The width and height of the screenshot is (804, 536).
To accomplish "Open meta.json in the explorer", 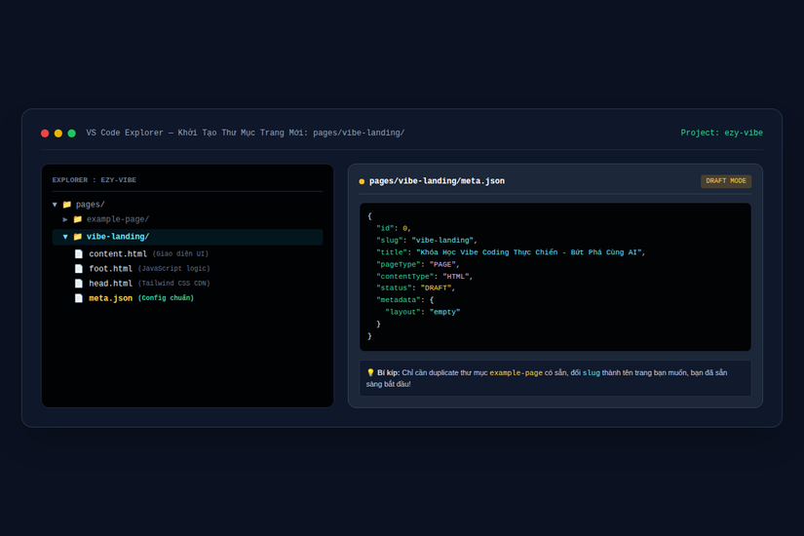I will [110, 298].
